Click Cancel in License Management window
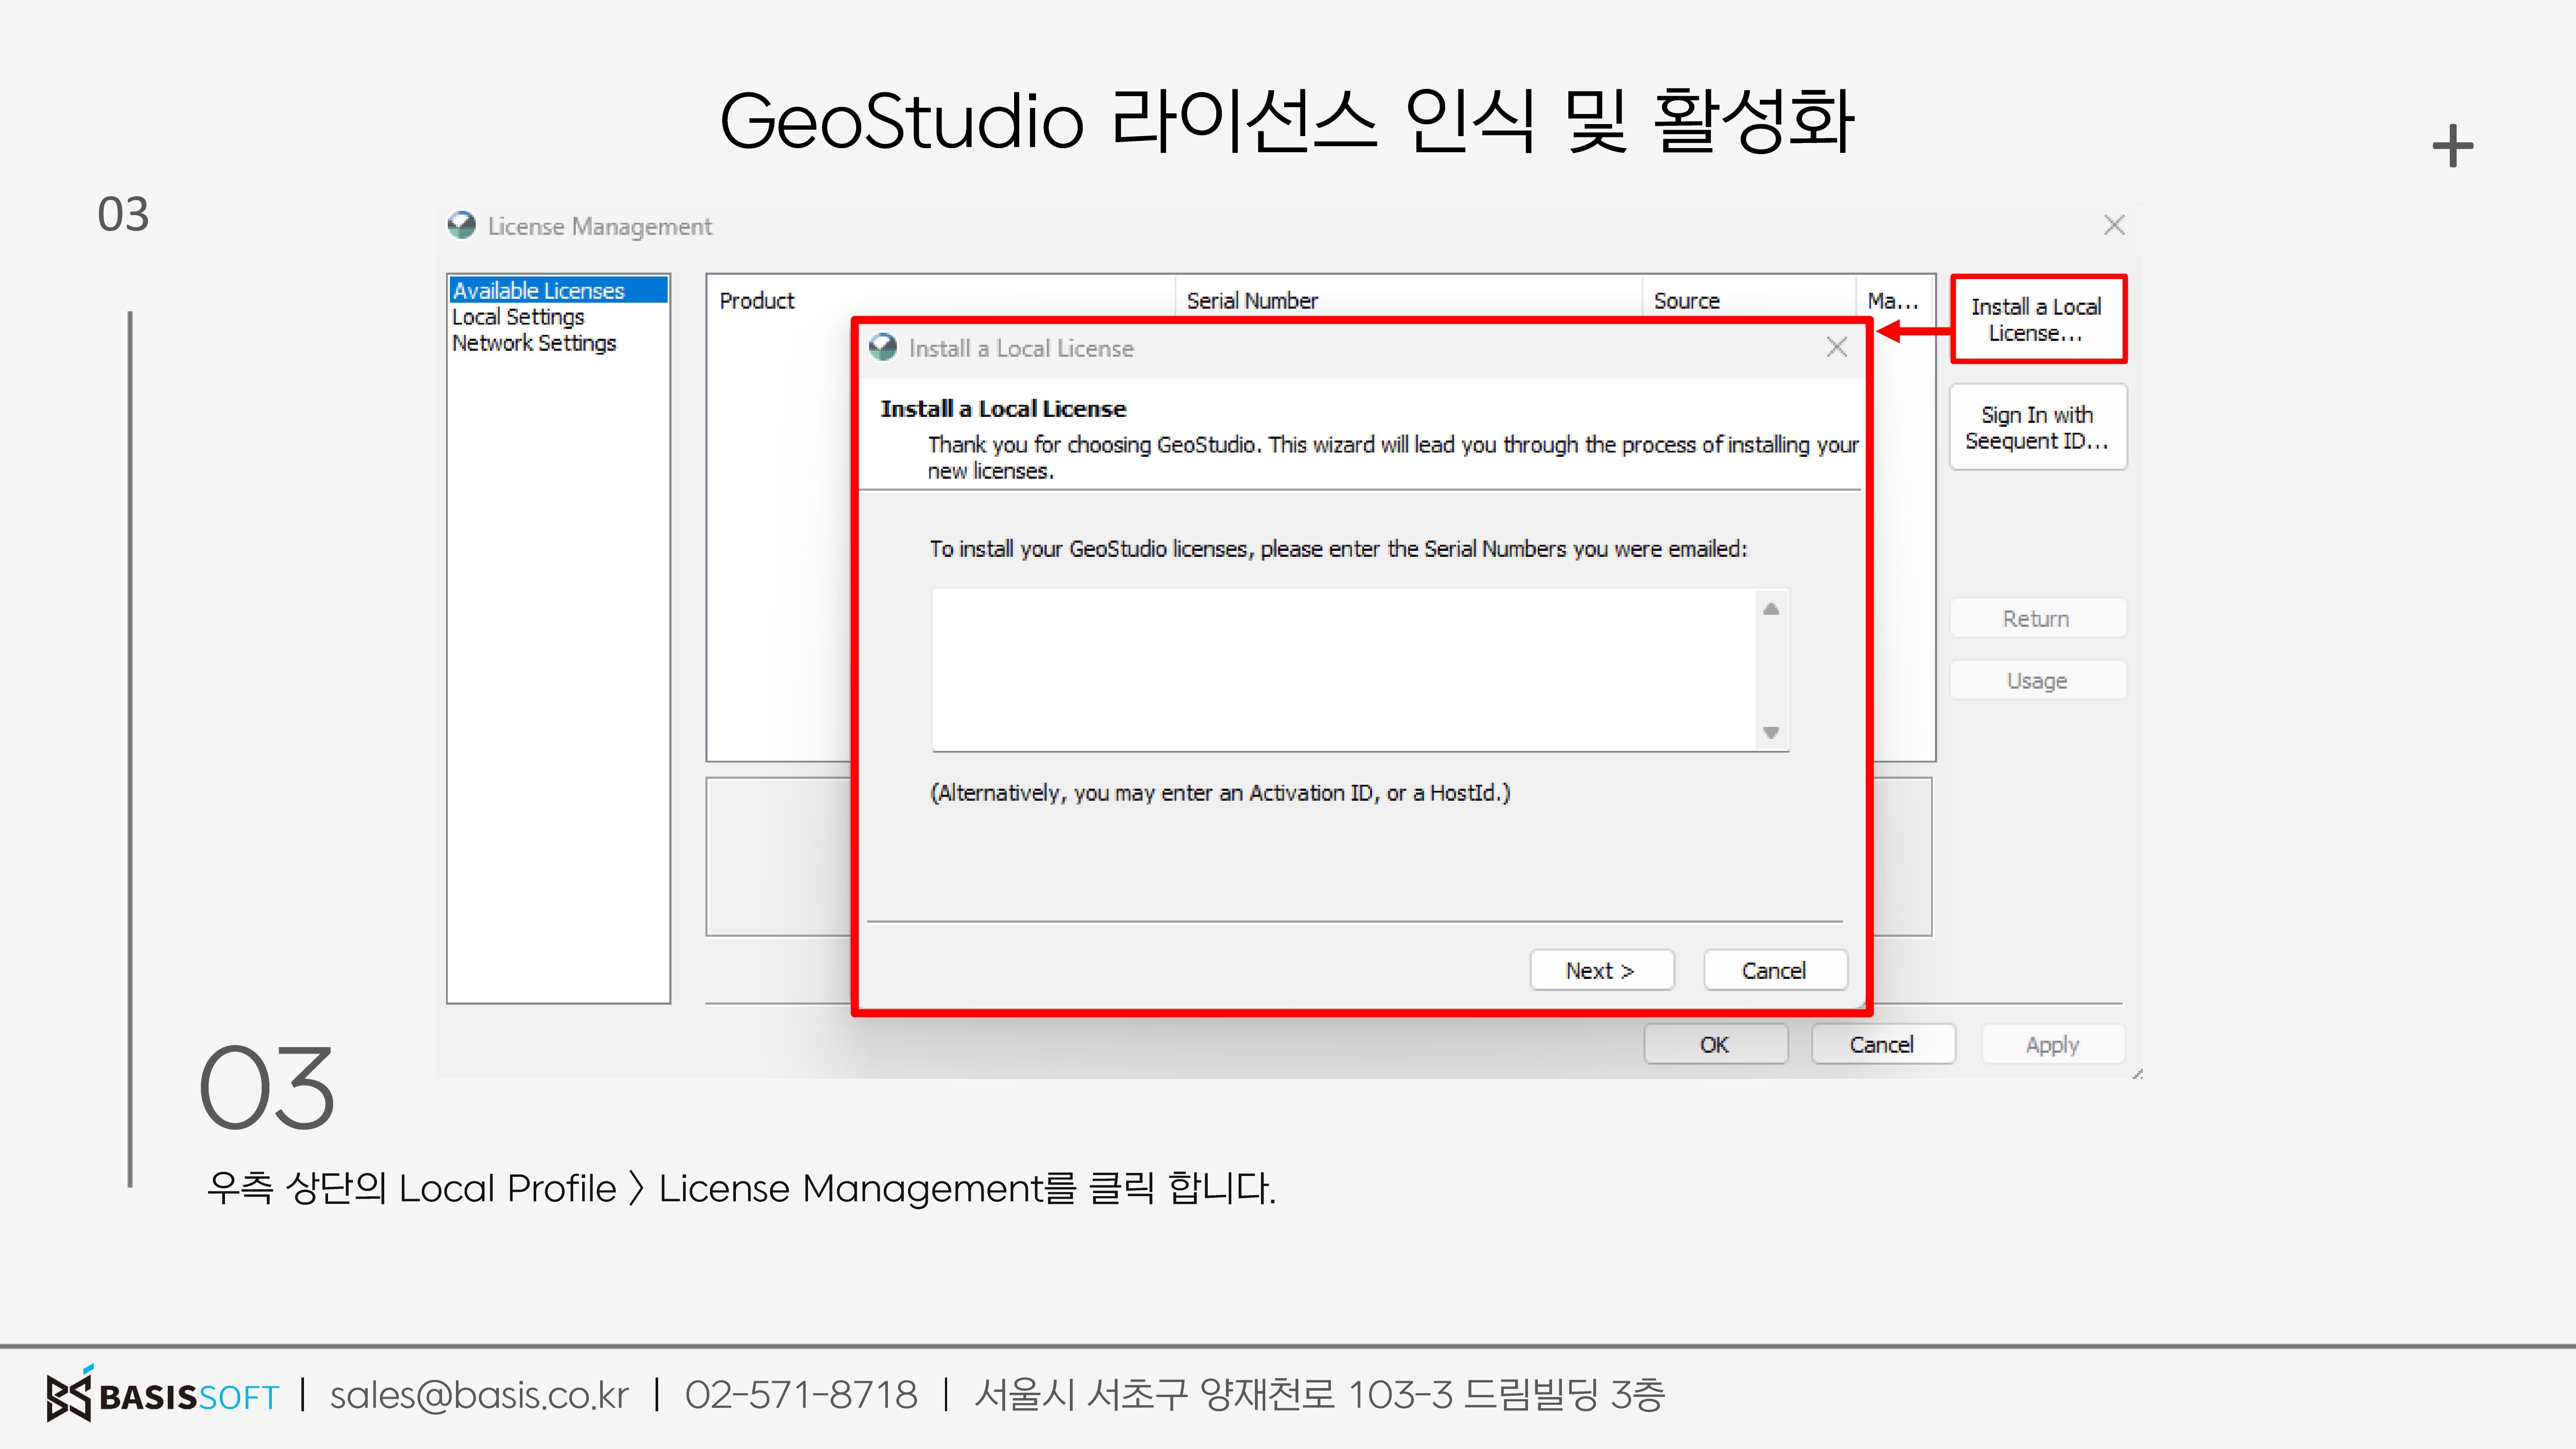Screen dimensions: 2576x1449 tap(1882, 1044)
